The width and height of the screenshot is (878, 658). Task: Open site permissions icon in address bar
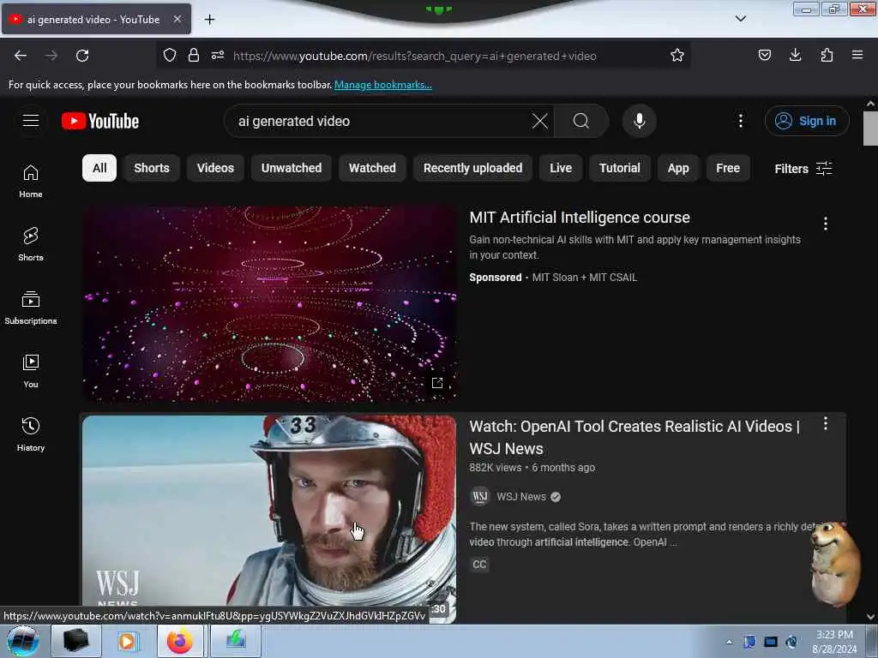coord(218,56)
